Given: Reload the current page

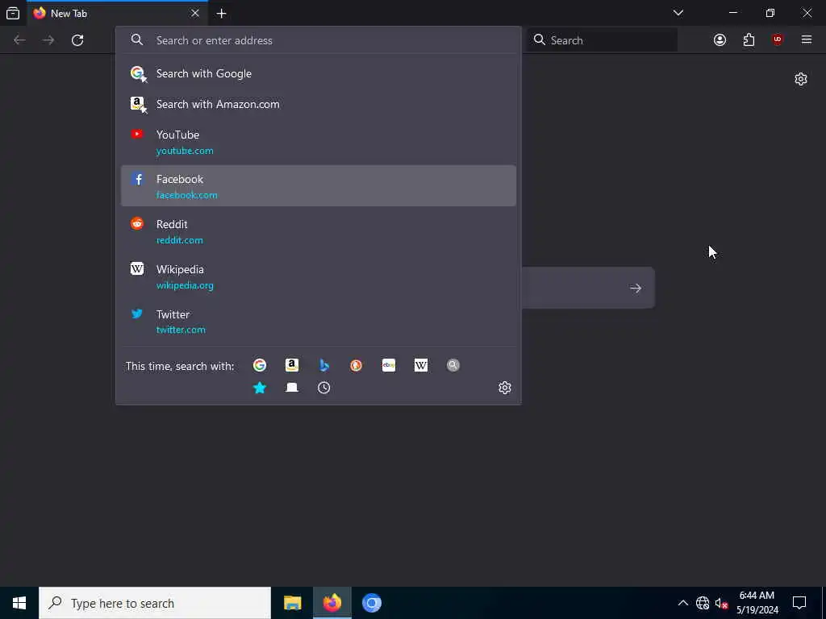Looking at the screenshot, I should coord(77,40).
